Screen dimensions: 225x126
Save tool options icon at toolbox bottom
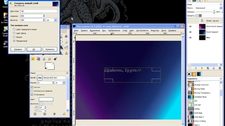(x=35, y=114)
